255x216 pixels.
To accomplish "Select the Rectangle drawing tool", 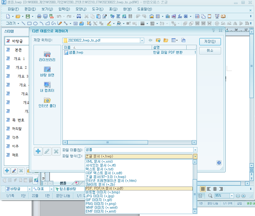I will pos(29,23).
